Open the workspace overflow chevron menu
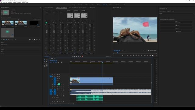The height and width of the screenshot is (110, 195). (x=124, y=5)
